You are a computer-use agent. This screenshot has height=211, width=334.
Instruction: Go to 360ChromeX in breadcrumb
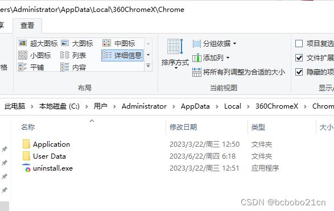(x=277, y=106)
